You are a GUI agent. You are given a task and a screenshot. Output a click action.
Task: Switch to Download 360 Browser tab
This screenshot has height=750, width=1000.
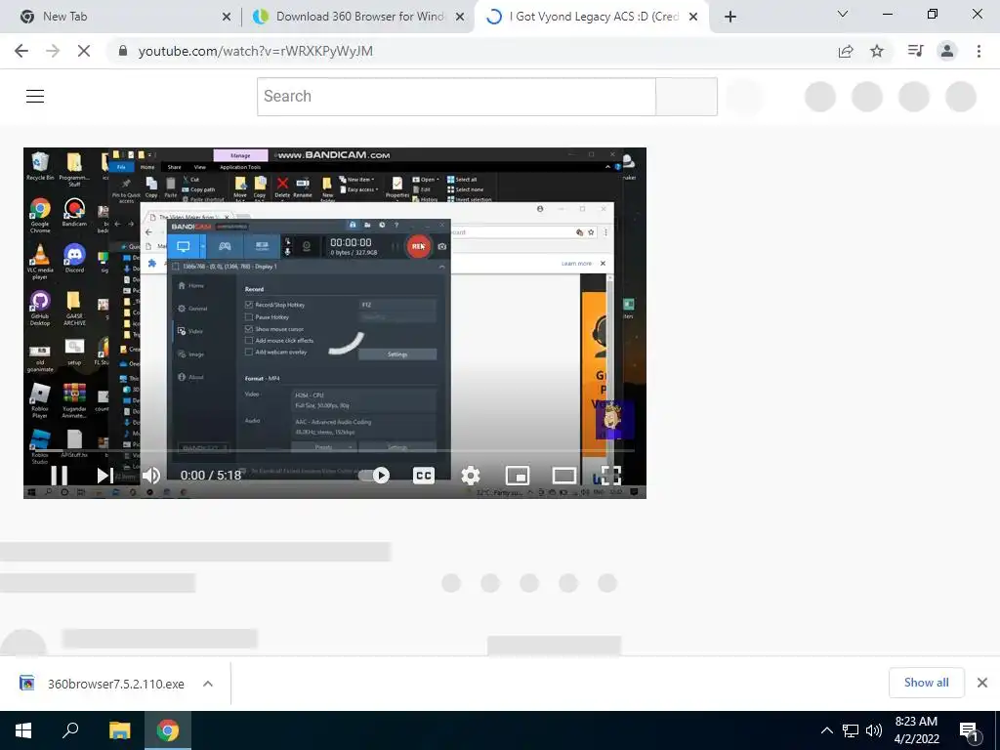tap(360, 17)
